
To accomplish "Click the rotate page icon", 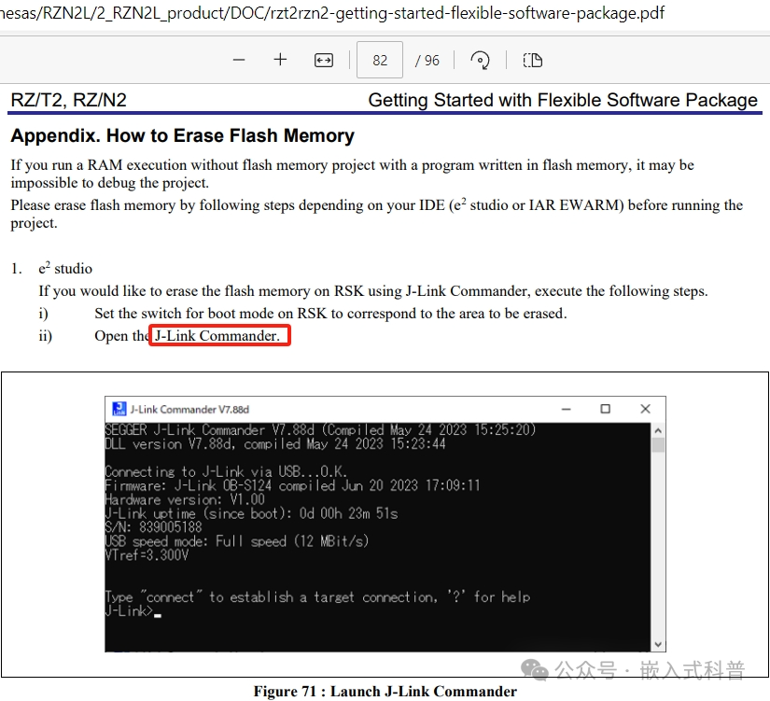I will coord(480,61).
